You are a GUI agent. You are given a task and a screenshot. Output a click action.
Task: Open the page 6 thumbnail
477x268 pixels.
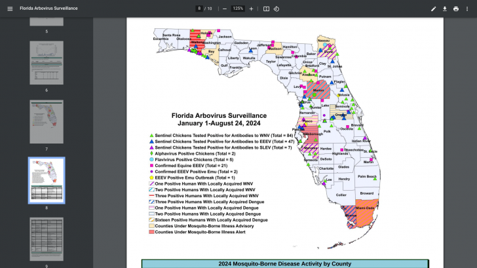[x=47, y=62]
